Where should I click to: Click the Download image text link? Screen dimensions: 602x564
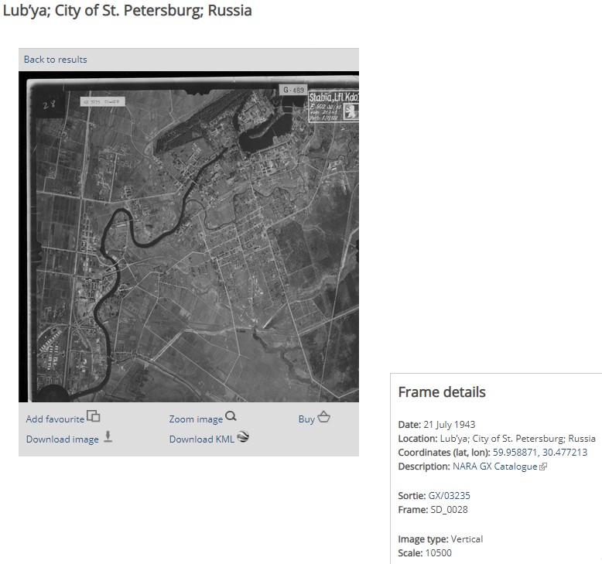pyautogui.click(x=62, y=439)
